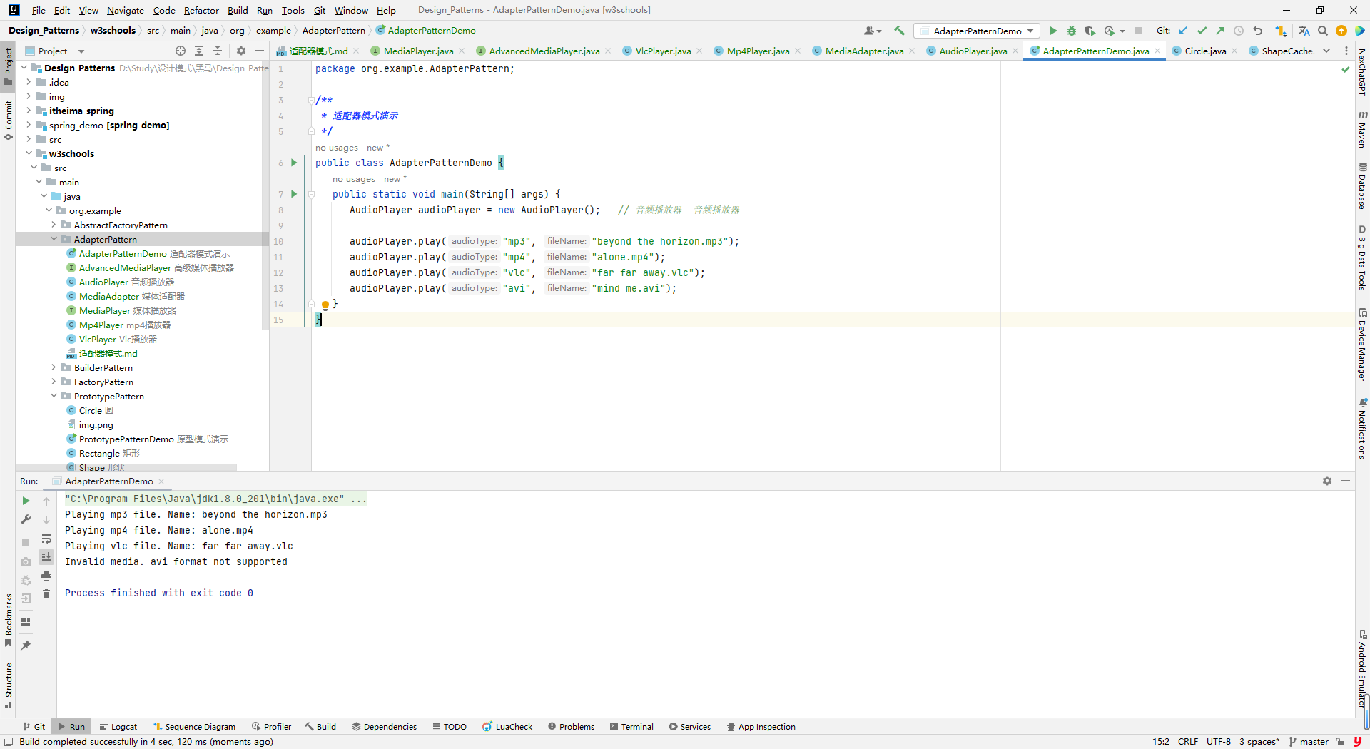Toggle the pin tab option in Run panel
The height and width of the screenshot is (749, 1370).
[x=26, y=646]
